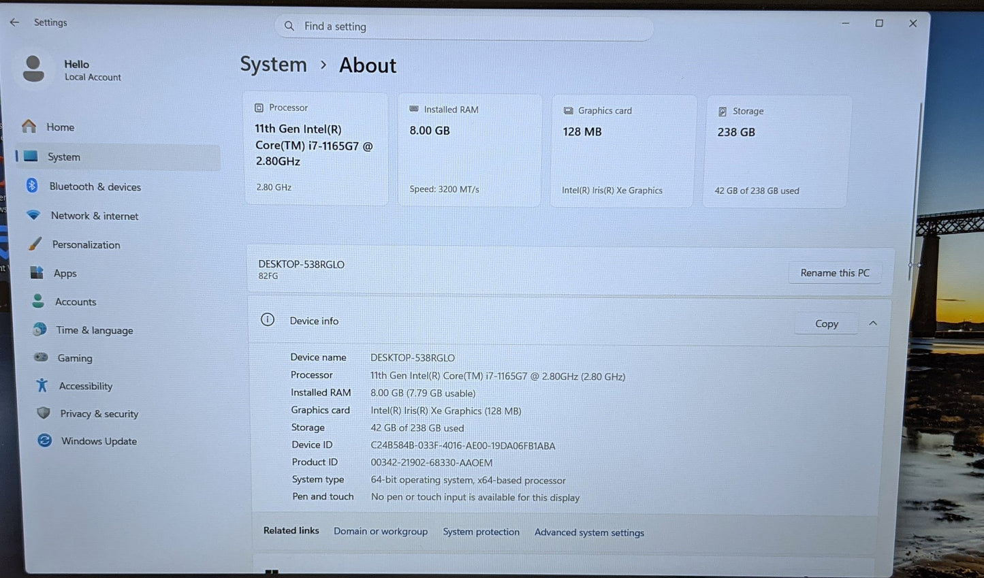The width and height of the screenshot is (984, 578).
Task: Click Intel(R) Iris(R) Xe Graphics card subtitle
Action: pyautogui.click(x=612, y=191)
